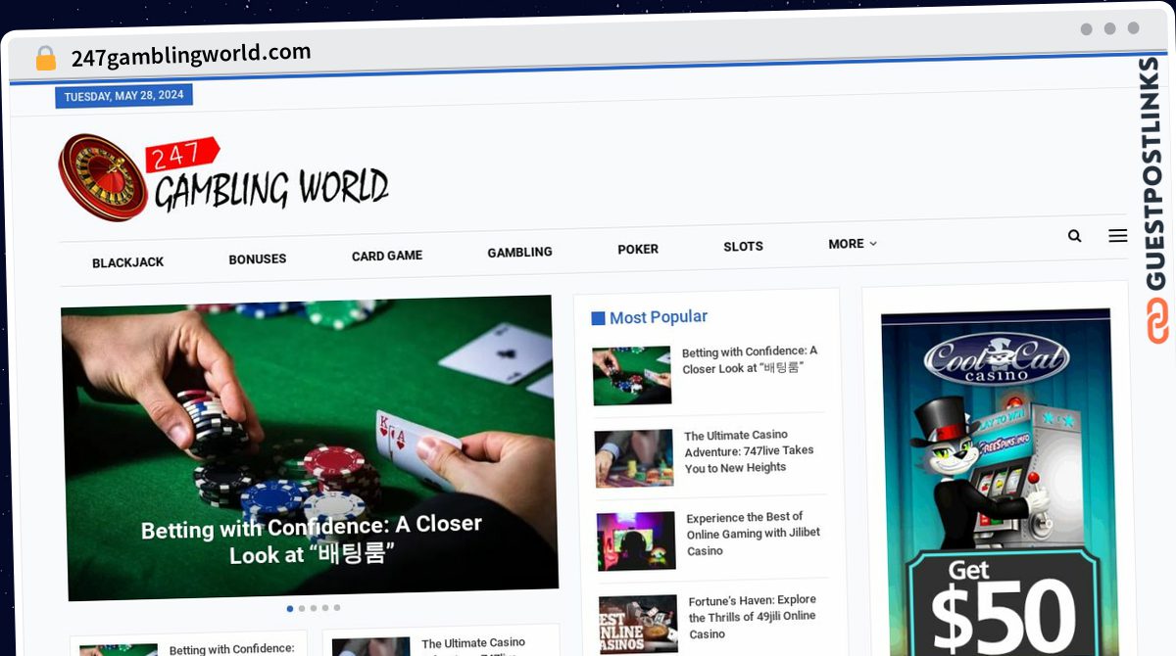This screenshot has width=1176, height=656.
Task: Click thumbnail beside Betting with Confidence popular item
Action: tap(632, 375)
